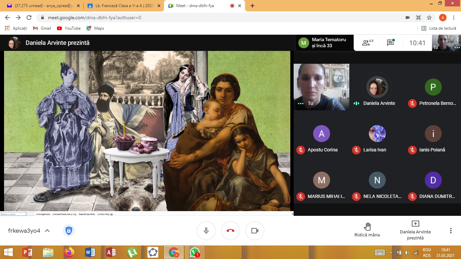This screenshot has width=461, height=259.
Task: Open File Explorer from taskbar
Action: point(48,252)
